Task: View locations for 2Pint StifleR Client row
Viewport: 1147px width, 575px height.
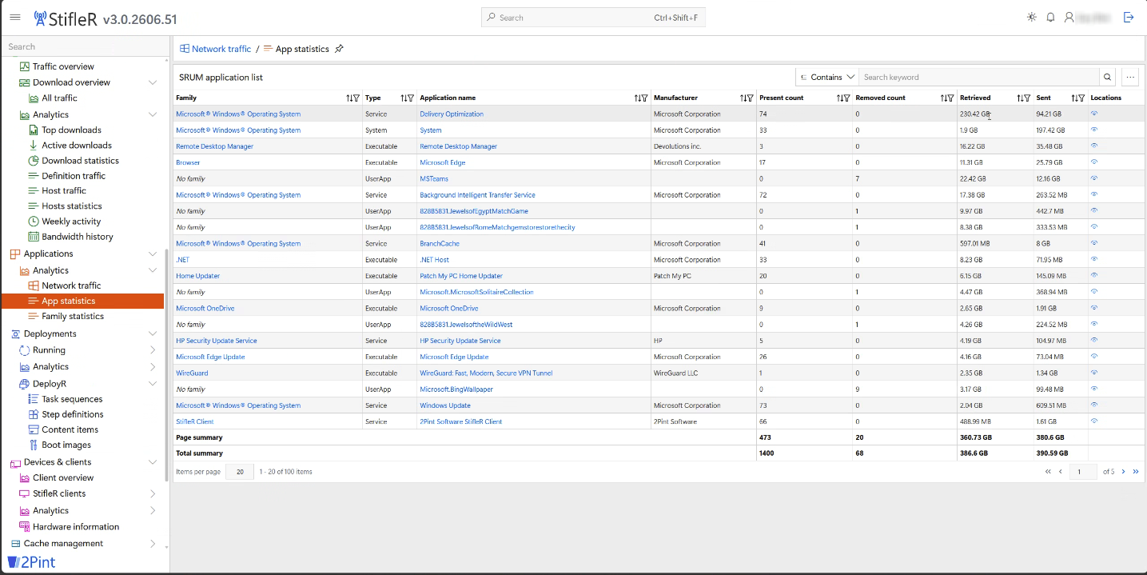Action: [x=1094, y=421]
